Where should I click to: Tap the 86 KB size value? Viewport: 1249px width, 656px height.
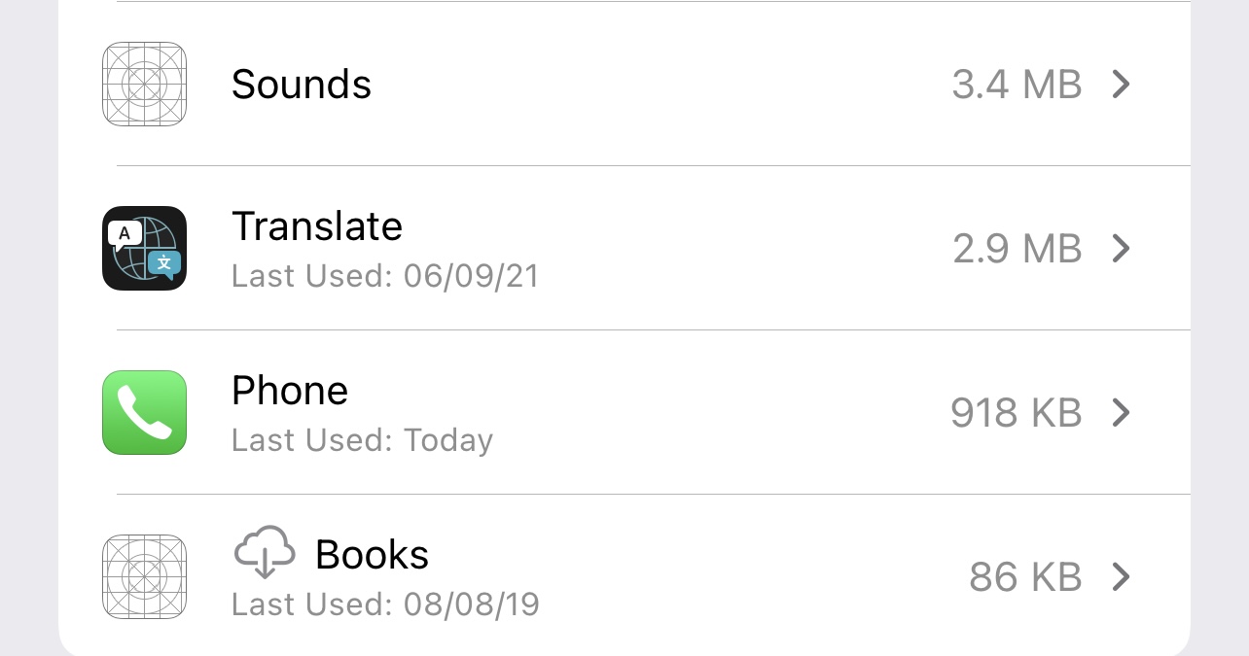(1025, 577)
